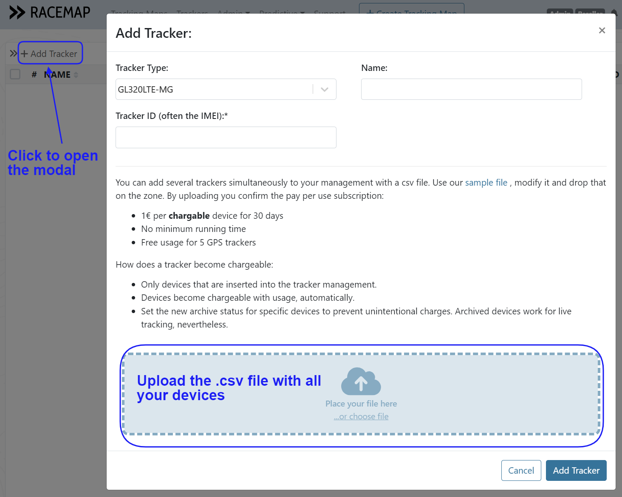This screenshot has width=622, height=497.
Task: Sort by NAME column sort arrows
Action: click(x=76, y=75)
